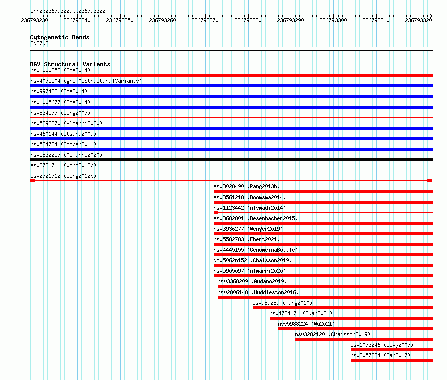Click nsv5905097 (Almarri2020) label
447x380 pixels.
250,271
